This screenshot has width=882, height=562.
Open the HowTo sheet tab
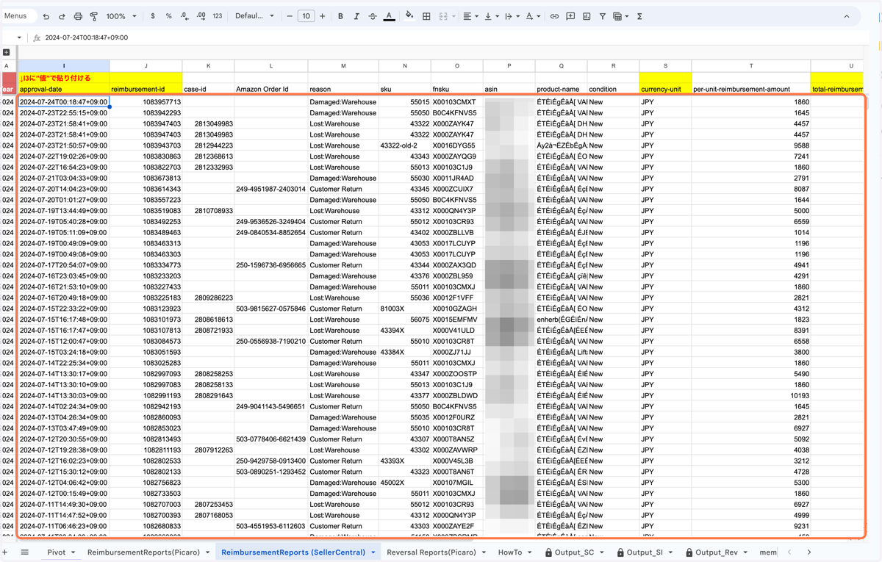(x=510, y=552)
